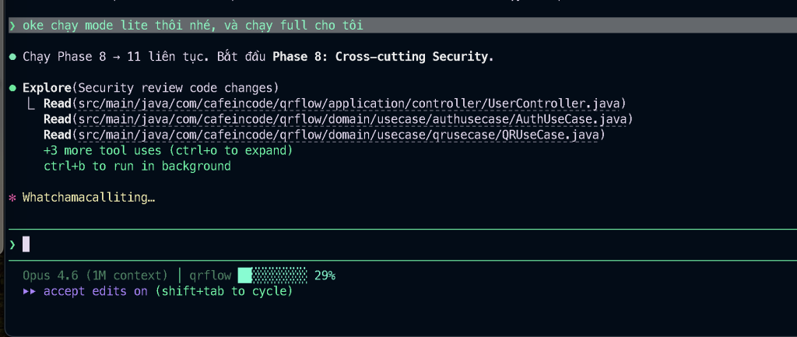Click the context usage progress bar

[272, 276]
